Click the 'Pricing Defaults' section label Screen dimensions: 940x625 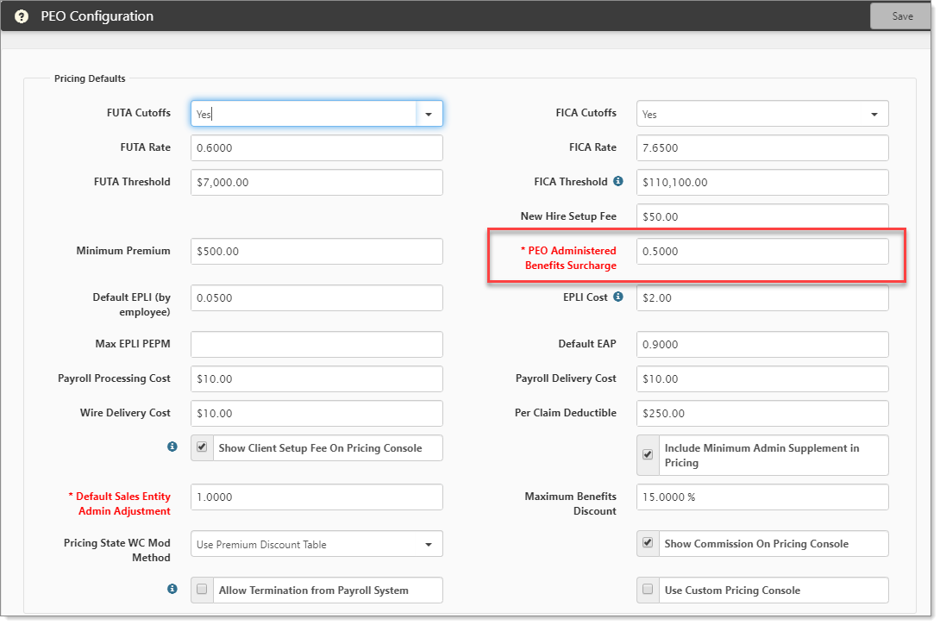coord(90,78)
